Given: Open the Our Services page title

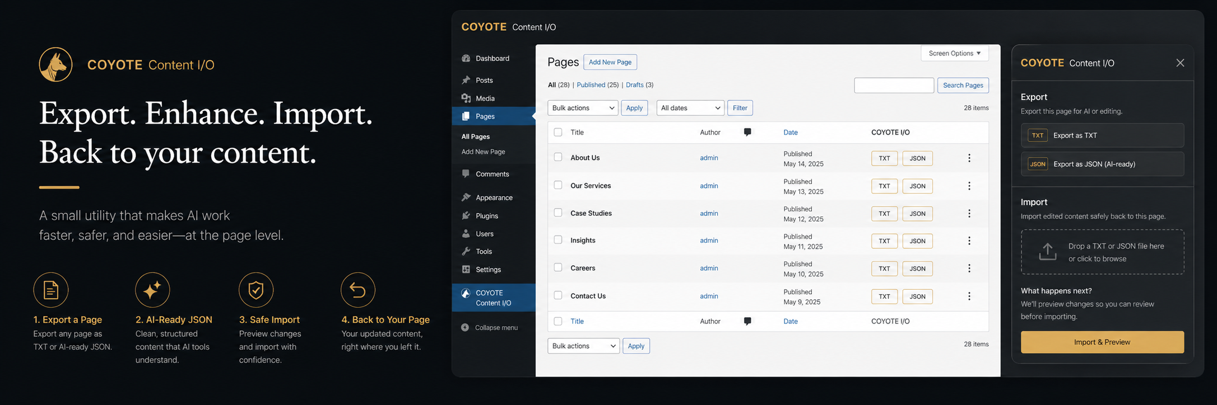Looking at the screenshot, I should [591, 186].
